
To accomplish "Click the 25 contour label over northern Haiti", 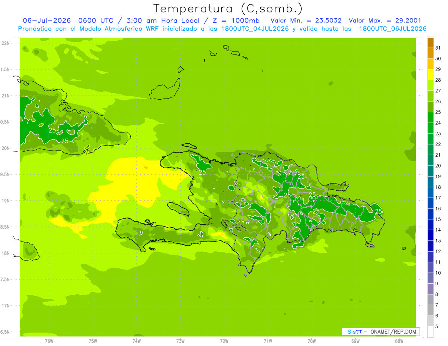I will [x=203, y=172].
